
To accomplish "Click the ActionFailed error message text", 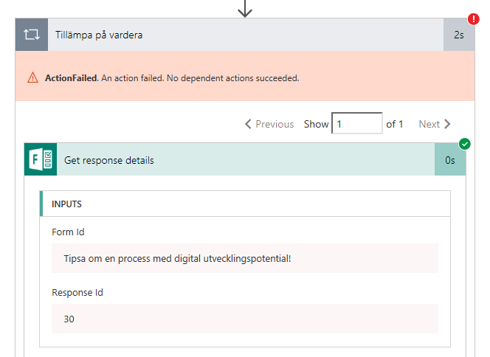I will point(172,77).
